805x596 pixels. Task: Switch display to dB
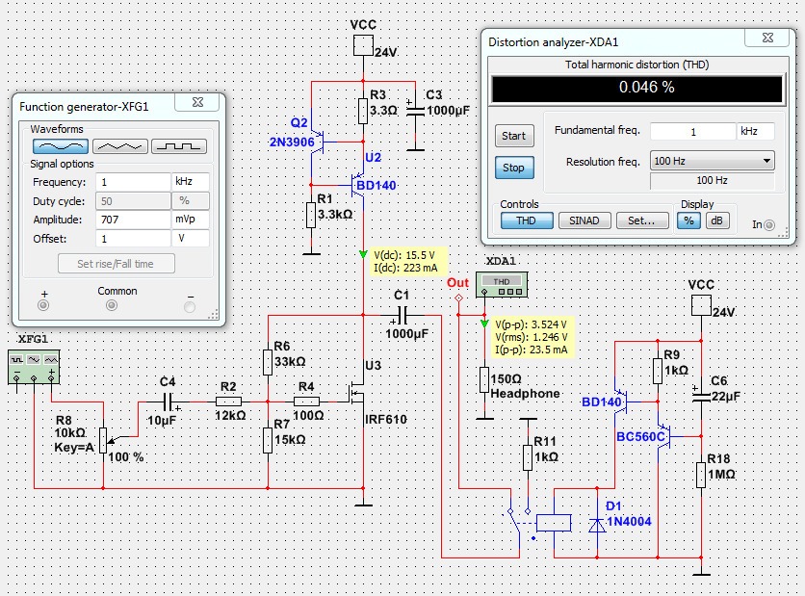(717, 220)
